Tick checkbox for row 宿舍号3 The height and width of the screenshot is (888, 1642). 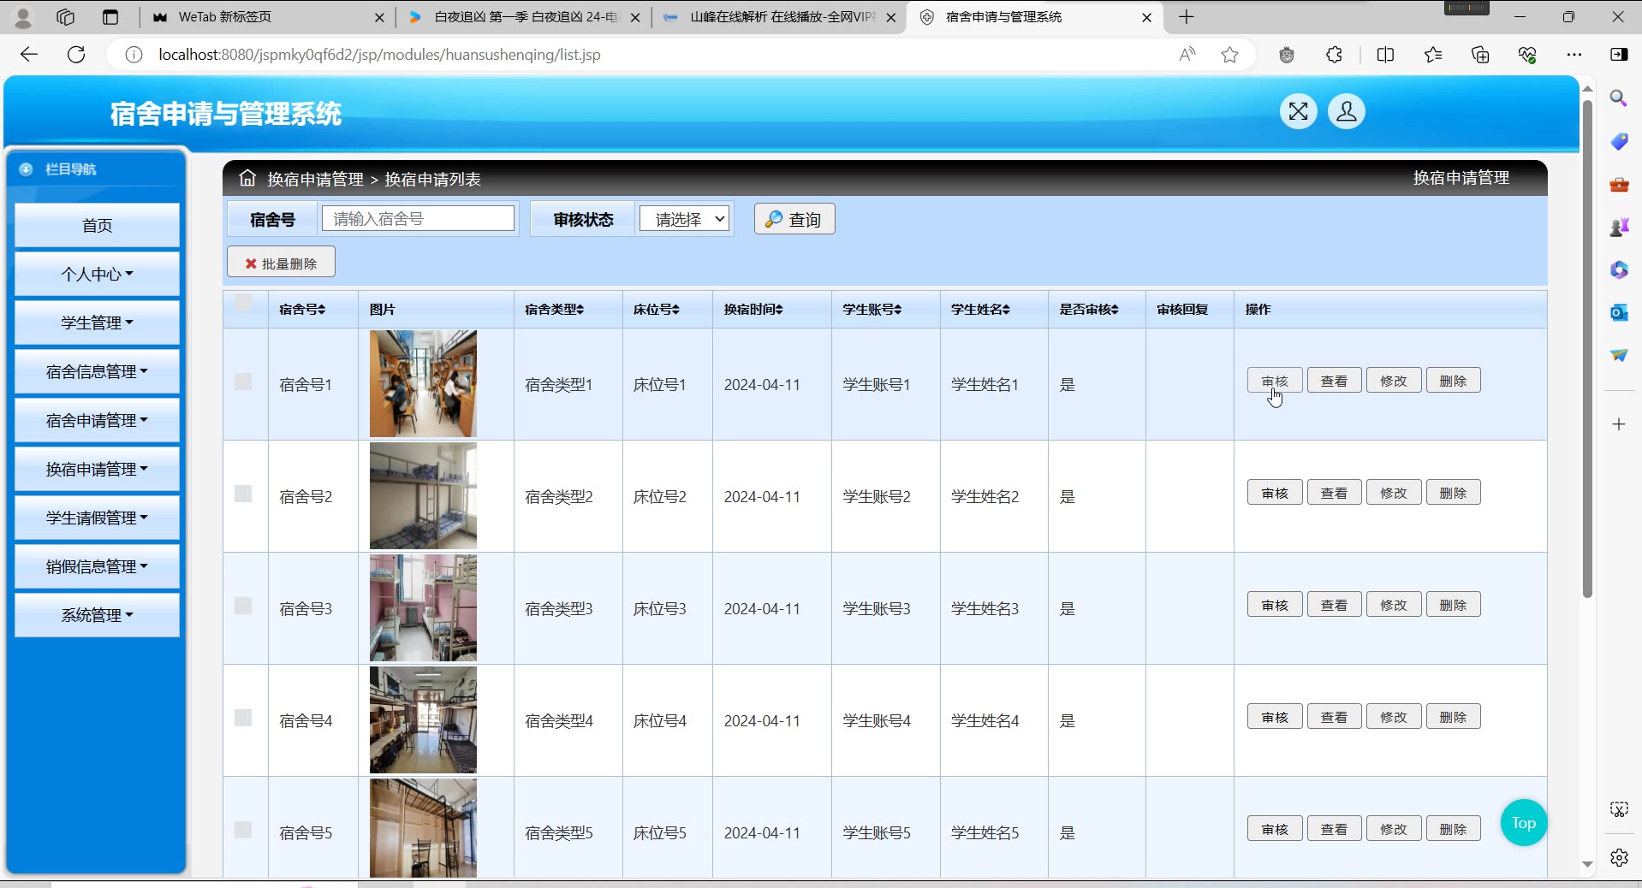point(243,606)
